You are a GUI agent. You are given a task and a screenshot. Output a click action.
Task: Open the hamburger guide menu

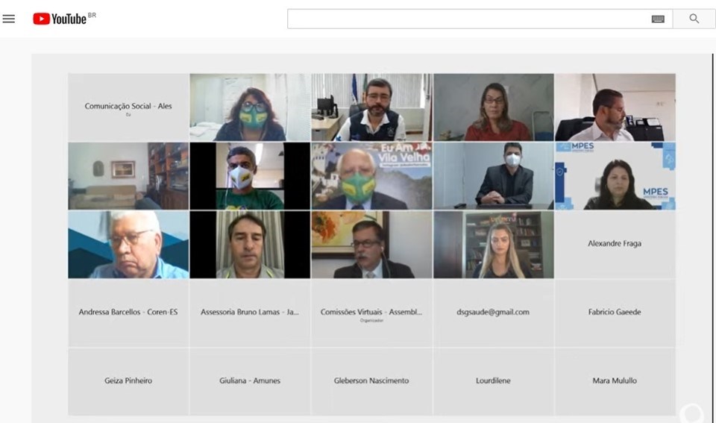[9, 19]
